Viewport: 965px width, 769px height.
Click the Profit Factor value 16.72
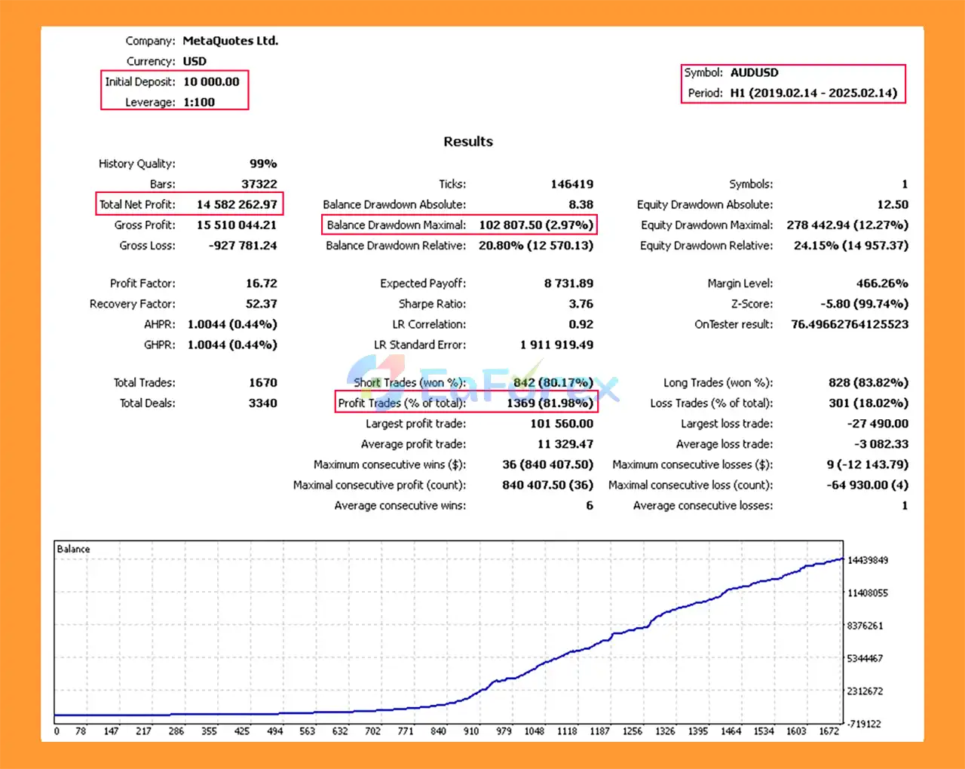[x=261, y=283]
